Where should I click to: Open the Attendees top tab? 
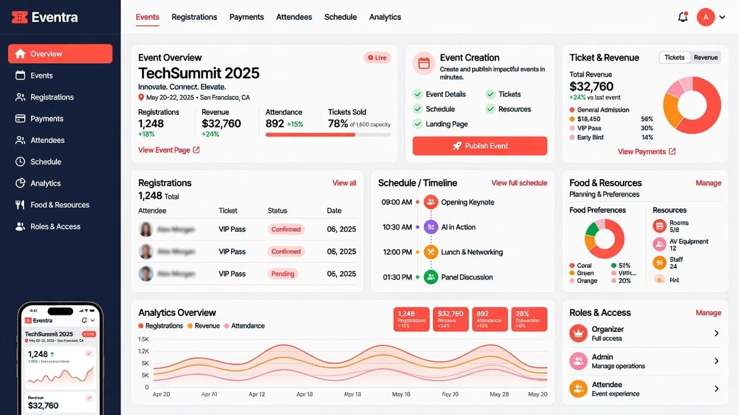point(294,17)
